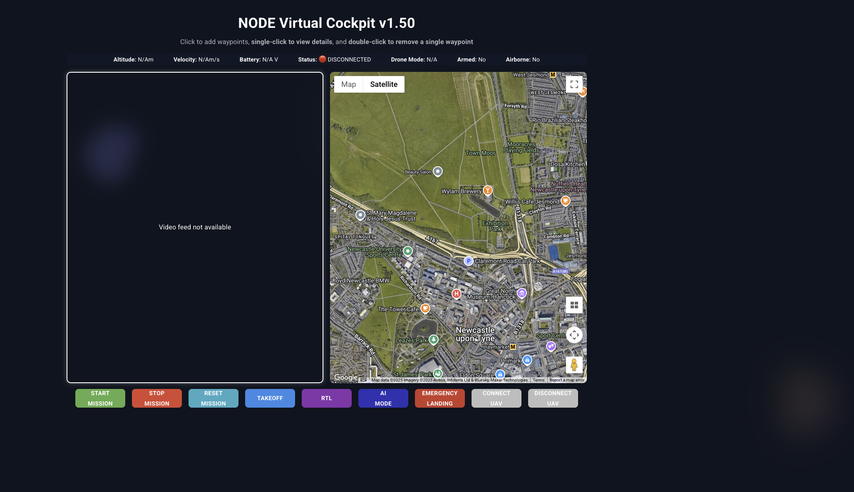Screen dimensions: 854x492
Task: Click Connect UAV
Action: pyautogui.click(x=496, y=398)
